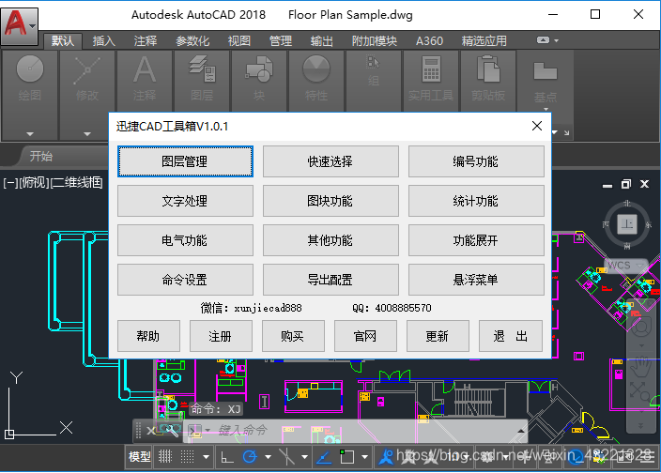
Task: Switch to the 输出 ribbon tab
Action: pyautogui.click(x=322, y=41)
